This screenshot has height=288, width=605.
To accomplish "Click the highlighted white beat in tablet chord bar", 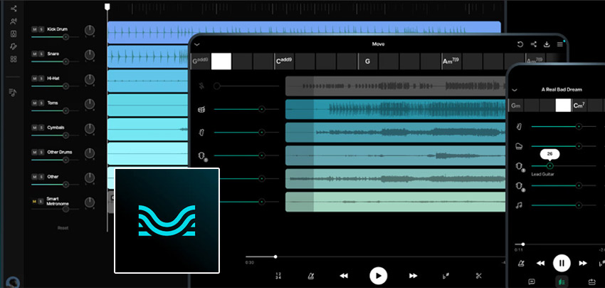I will pos(221,61).
